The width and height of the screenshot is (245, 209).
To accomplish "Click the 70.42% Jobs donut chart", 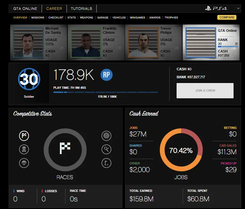I will [x=181, y=150].
